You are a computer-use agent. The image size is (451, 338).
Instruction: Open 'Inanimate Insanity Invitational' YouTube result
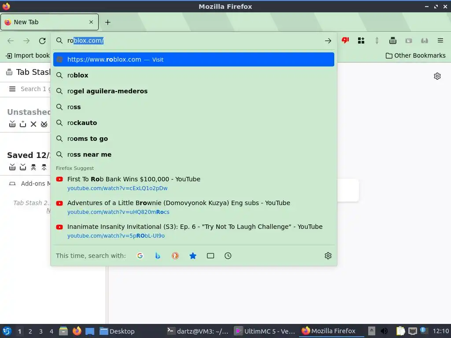click(194, 231)
